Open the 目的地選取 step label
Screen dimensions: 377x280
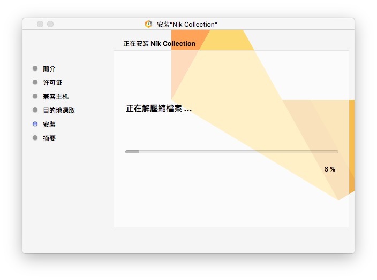pyautogui.click(x=59, y=111)
